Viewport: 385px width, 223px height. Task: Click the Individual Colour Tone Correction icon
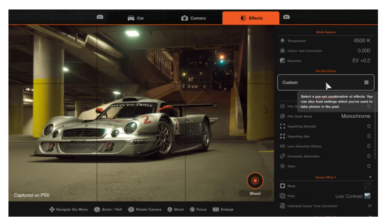pyautogui.click(x=282, y=206)
